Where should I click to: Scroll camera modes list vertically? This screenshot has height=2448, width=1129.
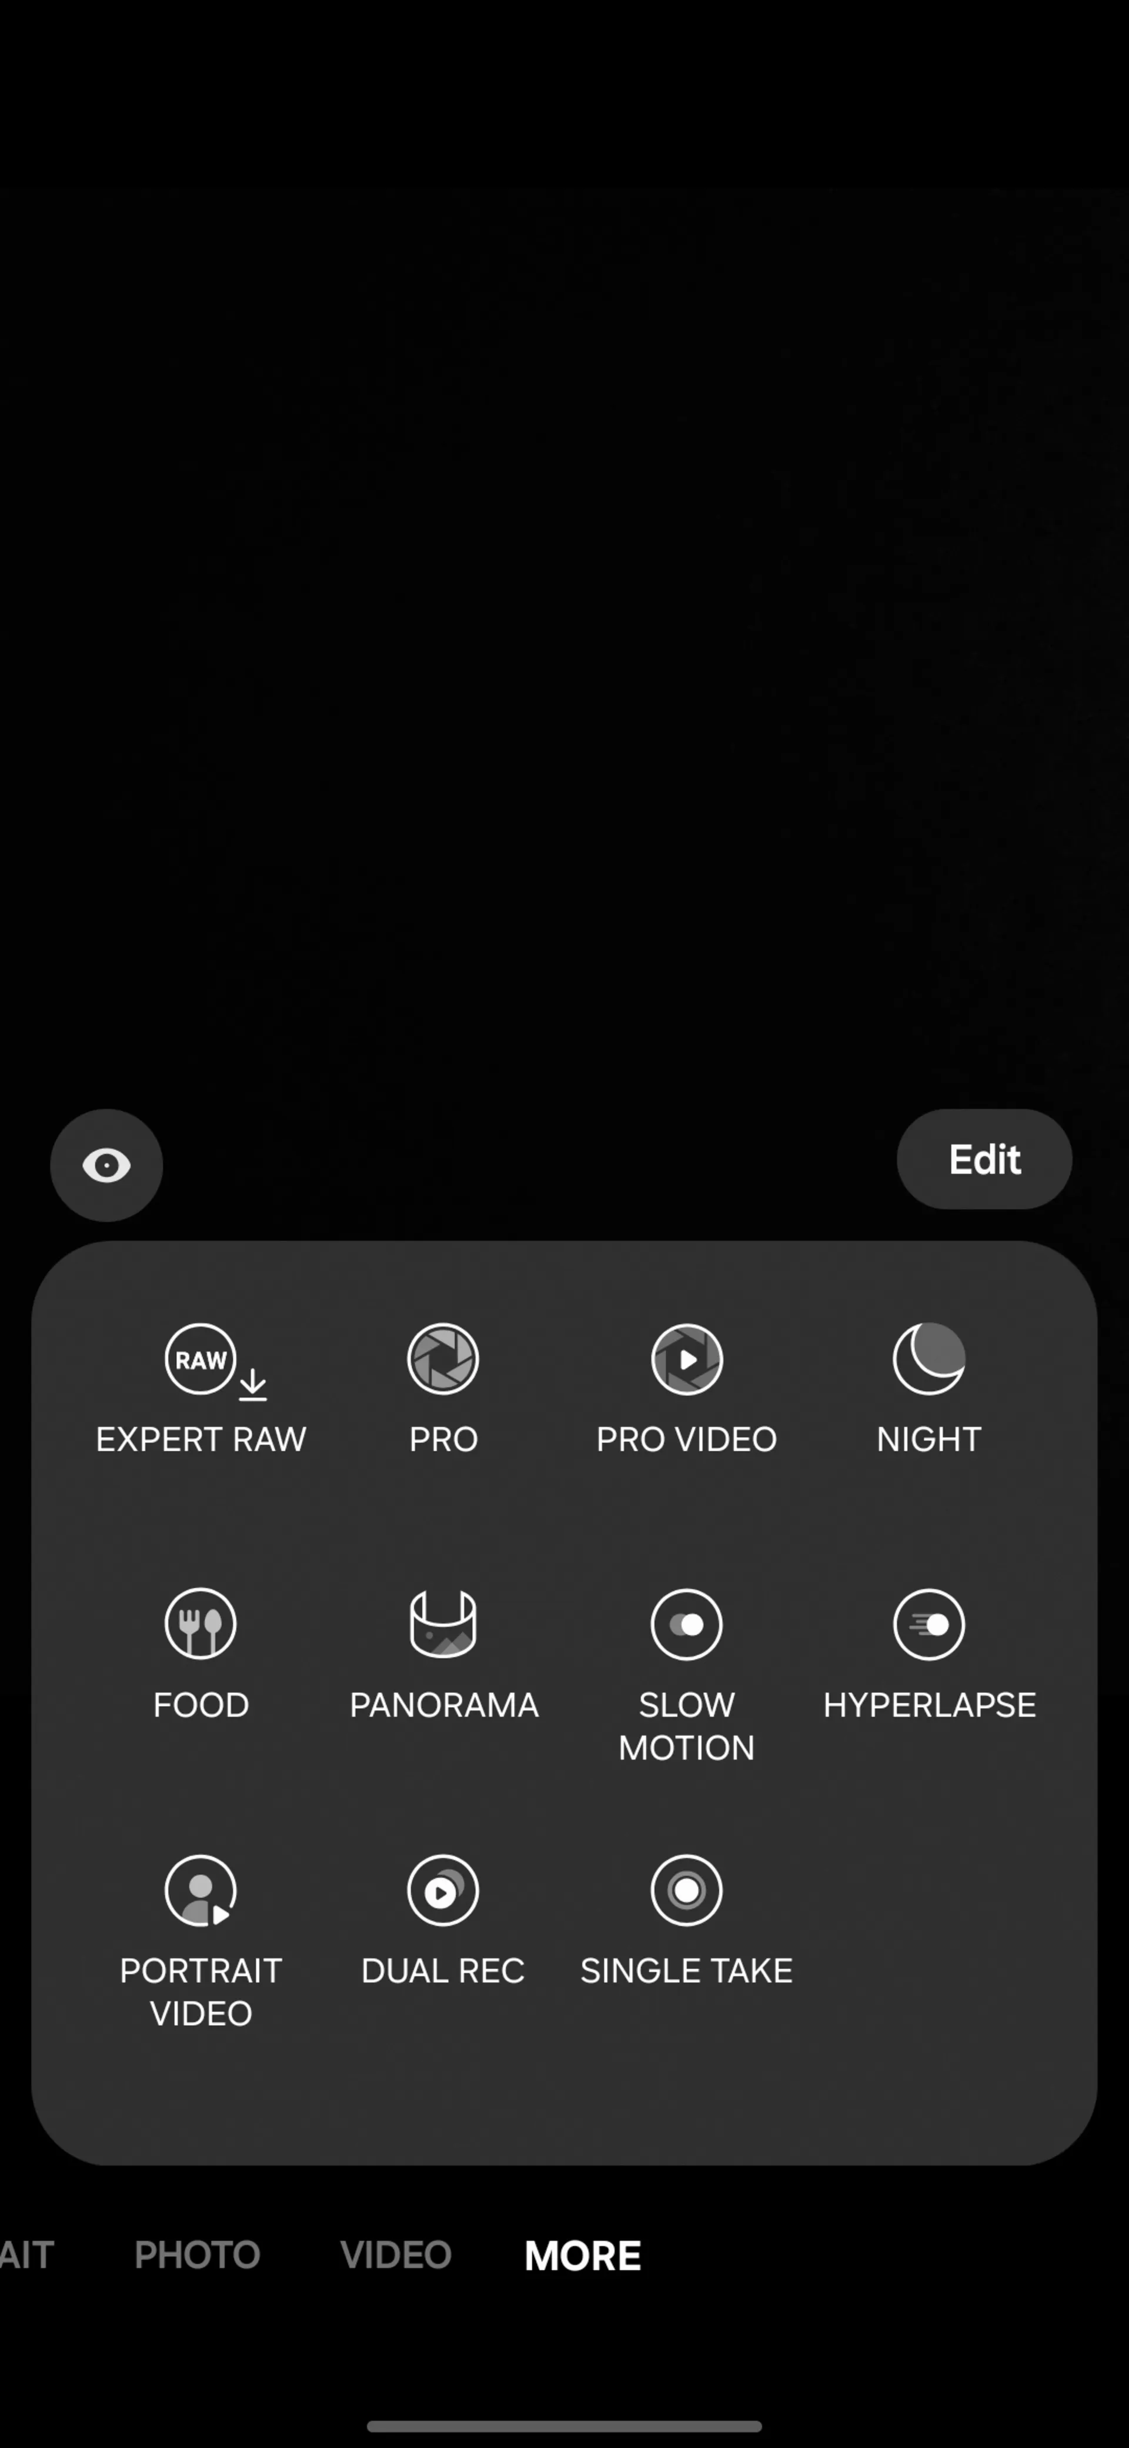pyautogui.click(x=564, y=1702)
